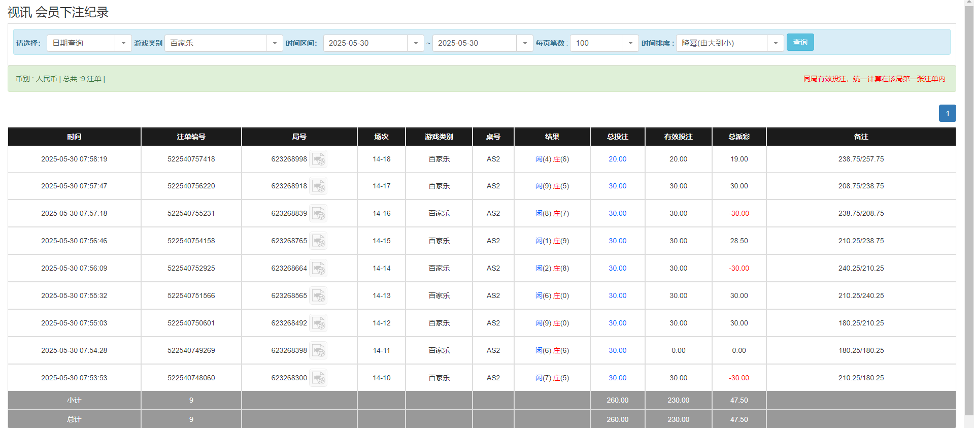Click the vertical page scrollbar
This screenshot has width=974, height=428.
pyautogui.click(x=969, y=213)
